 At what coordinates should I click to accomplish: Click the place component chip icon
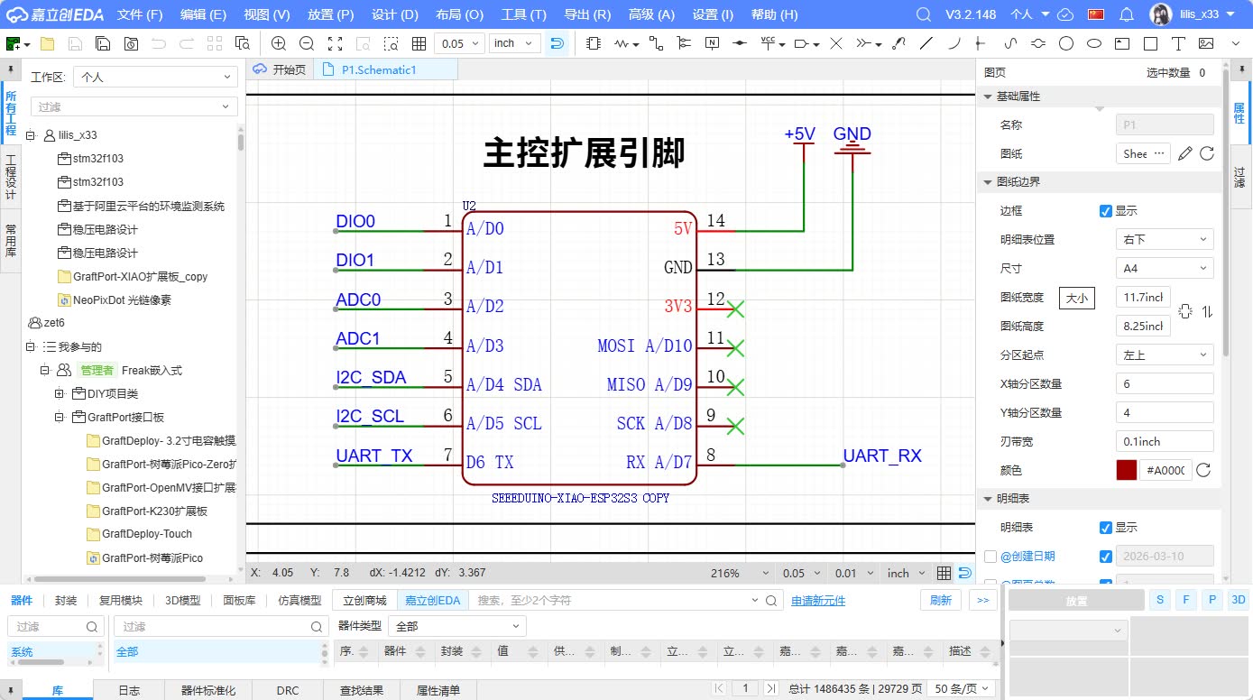(x=593, y=43)
